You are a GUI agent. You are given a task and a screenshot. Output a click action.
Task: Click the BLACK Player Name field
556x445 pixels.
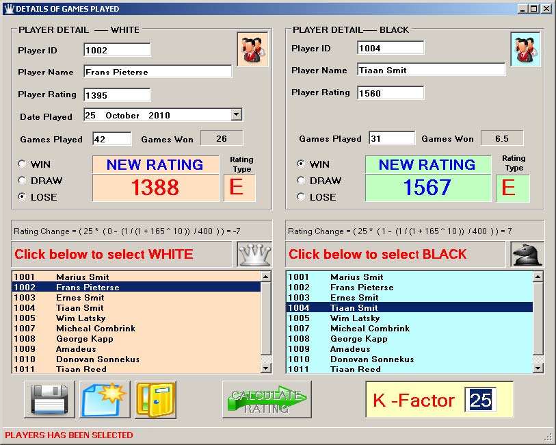(x=431, y=70)
